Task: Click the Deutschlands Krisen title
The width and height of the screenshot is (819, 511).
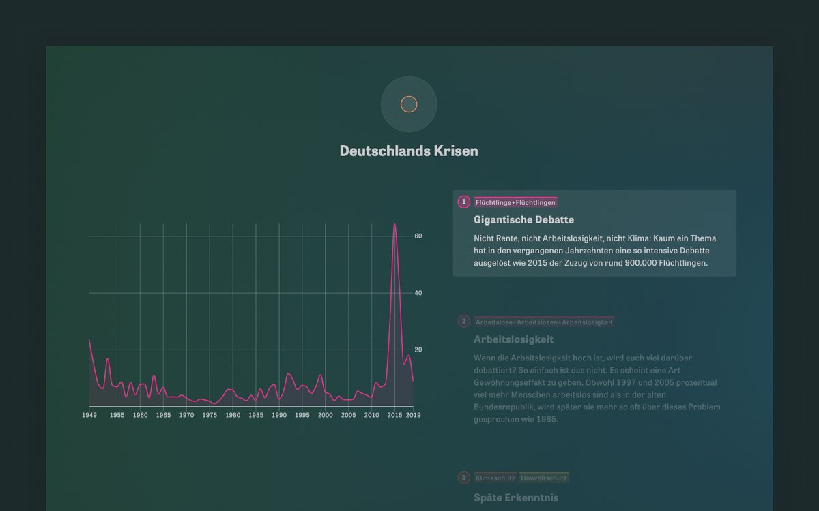Action: point(409,151)
